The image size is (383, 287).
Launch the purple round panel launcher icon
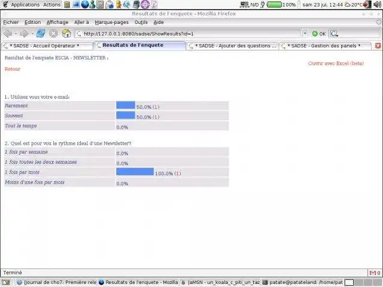(x=145, y=4)
